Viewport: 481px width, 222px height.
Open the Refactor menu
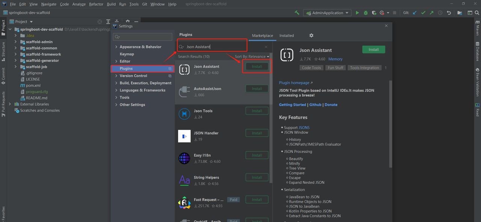click(x=96, y=4)
